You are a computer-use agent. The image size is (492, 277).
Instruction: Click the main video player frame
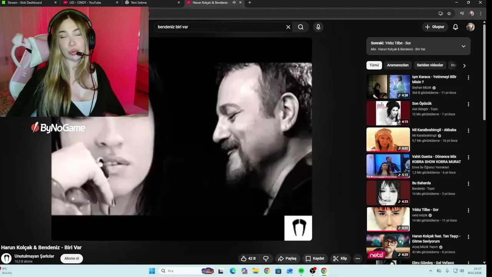point(181,139)
